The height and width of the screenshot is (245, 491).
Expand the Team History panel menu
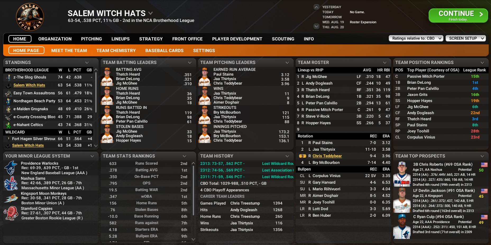pyautogui.click(x=287, y=156)
